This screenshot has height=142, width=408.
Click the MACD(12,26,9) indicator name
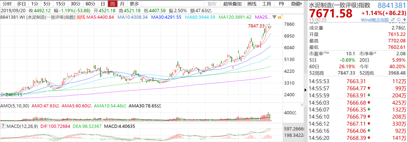click(22, 126)
